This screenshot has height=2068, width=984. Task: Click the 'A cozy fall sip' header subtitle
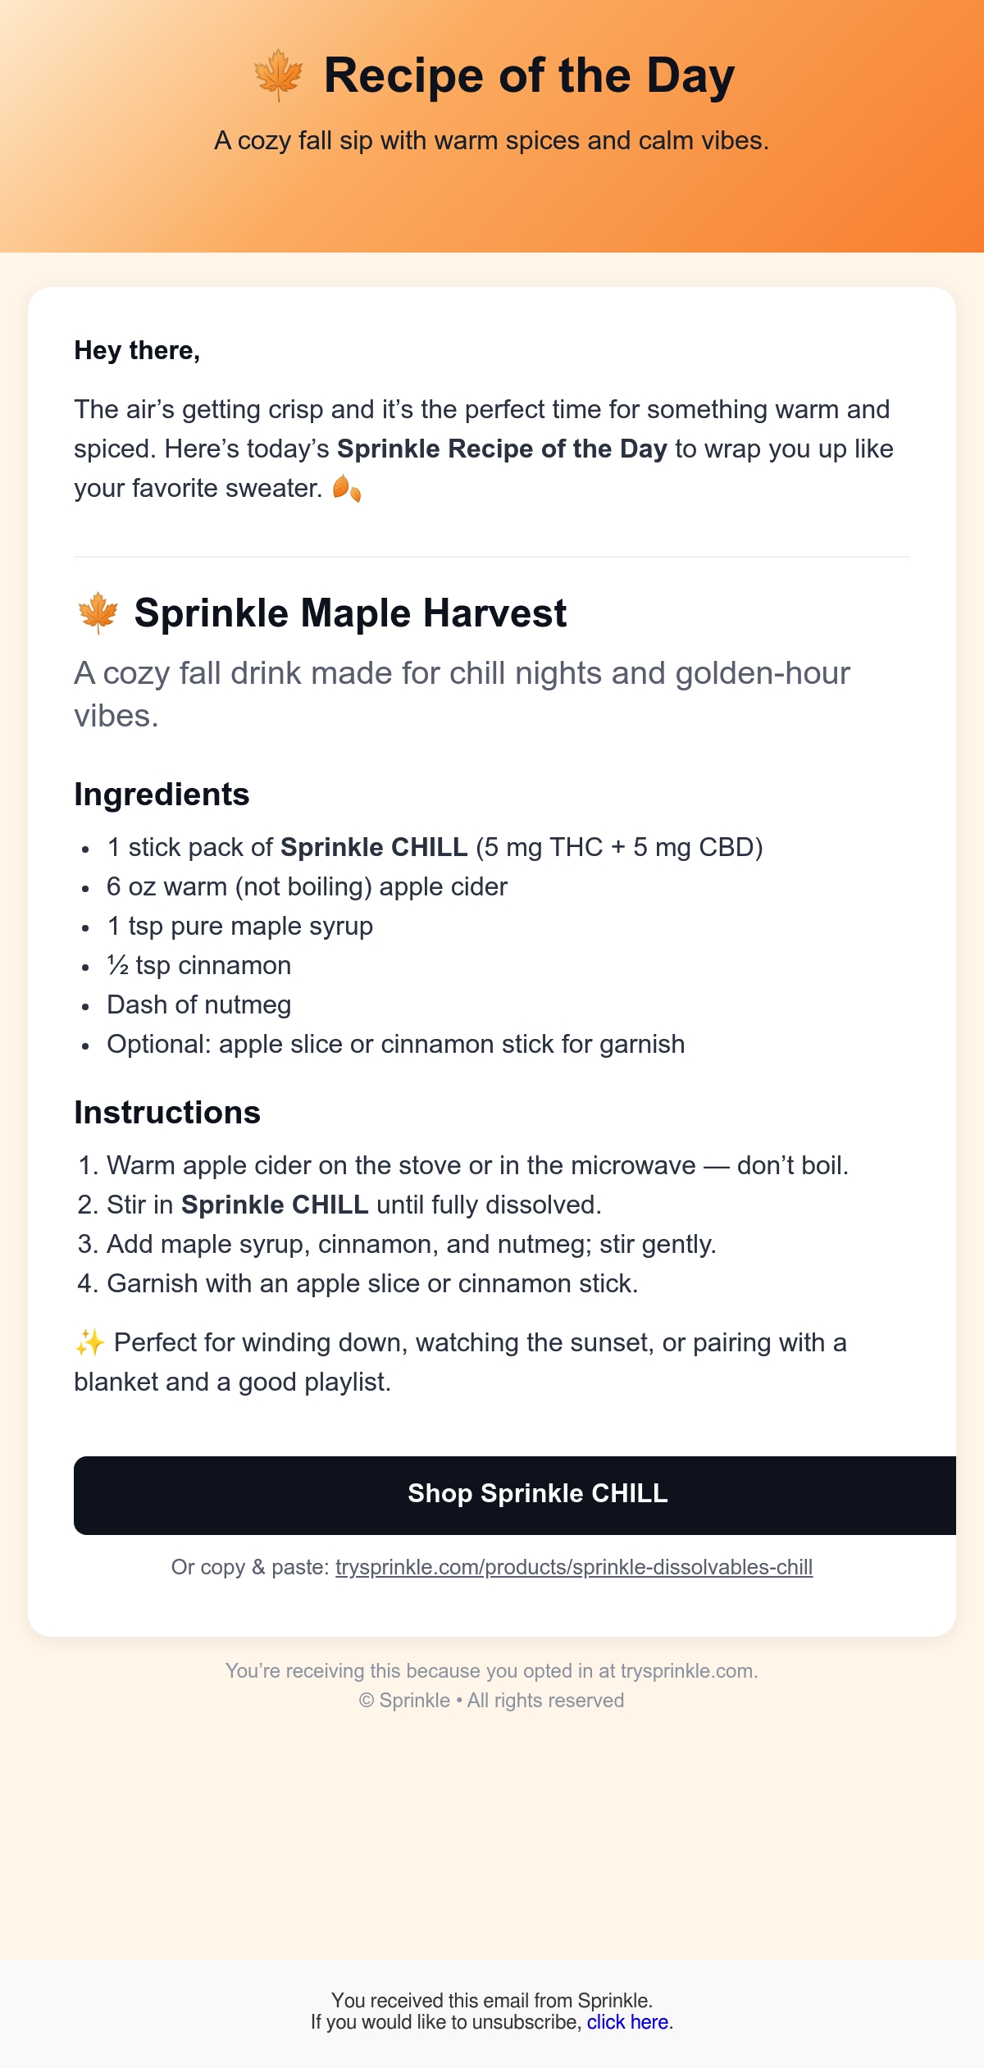pyautogui.click(x=491, y=141)
